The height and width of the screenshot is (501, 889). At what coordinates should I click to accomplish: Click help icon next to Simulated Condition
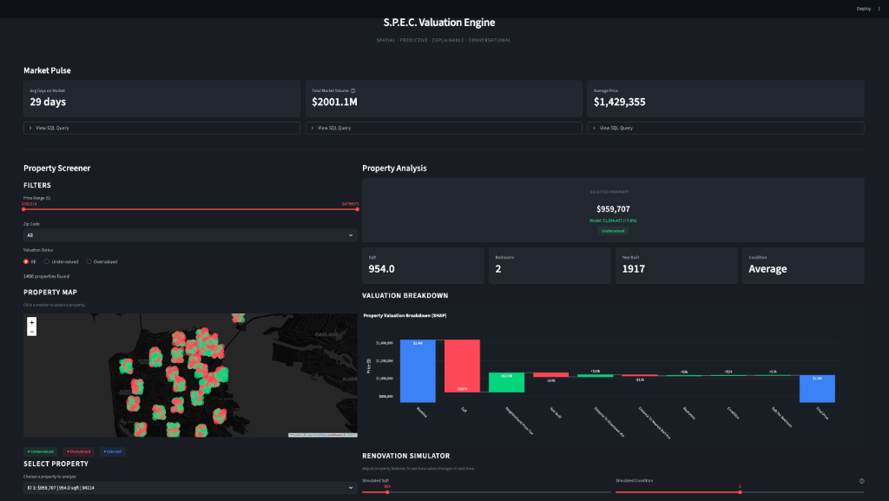(x=861, y=480)
